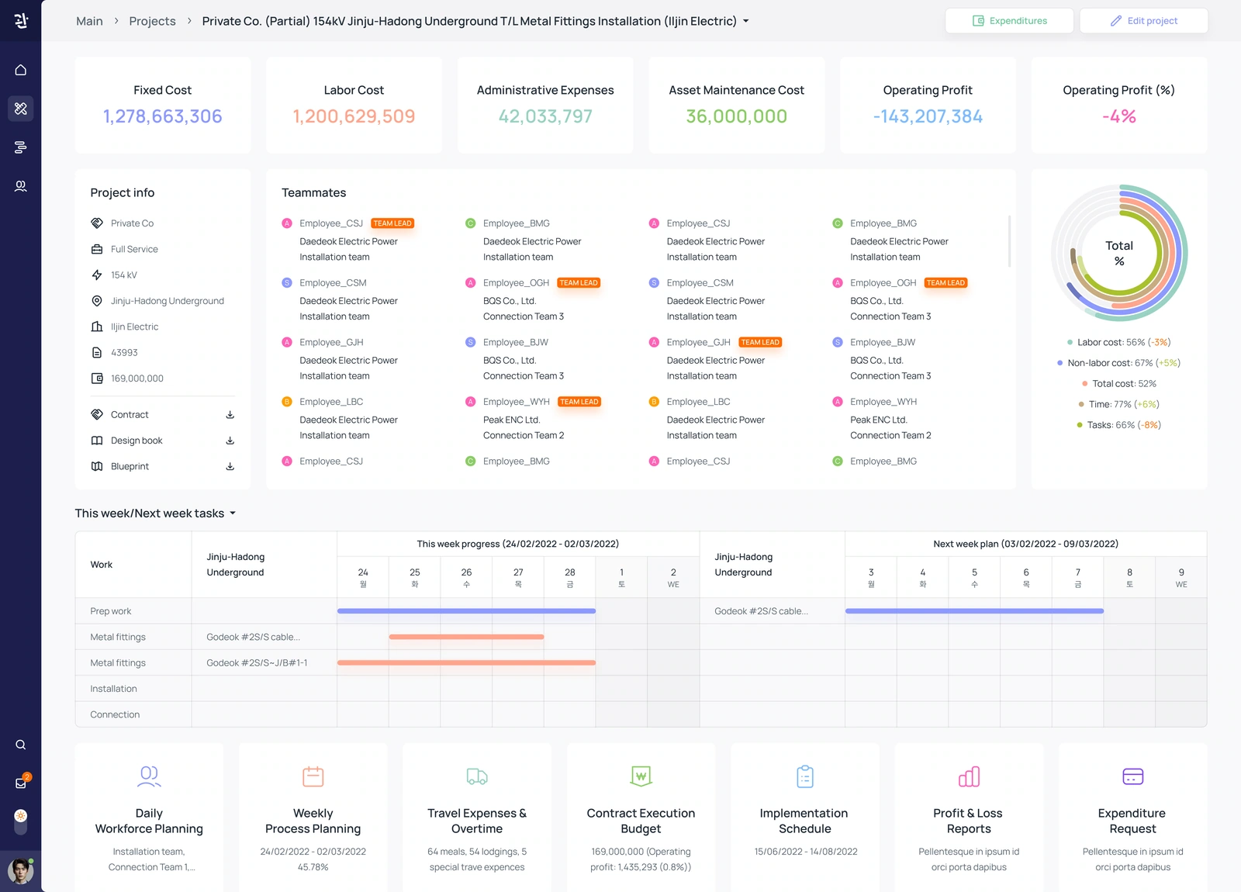Click the Edit project button

[1143, 21]
